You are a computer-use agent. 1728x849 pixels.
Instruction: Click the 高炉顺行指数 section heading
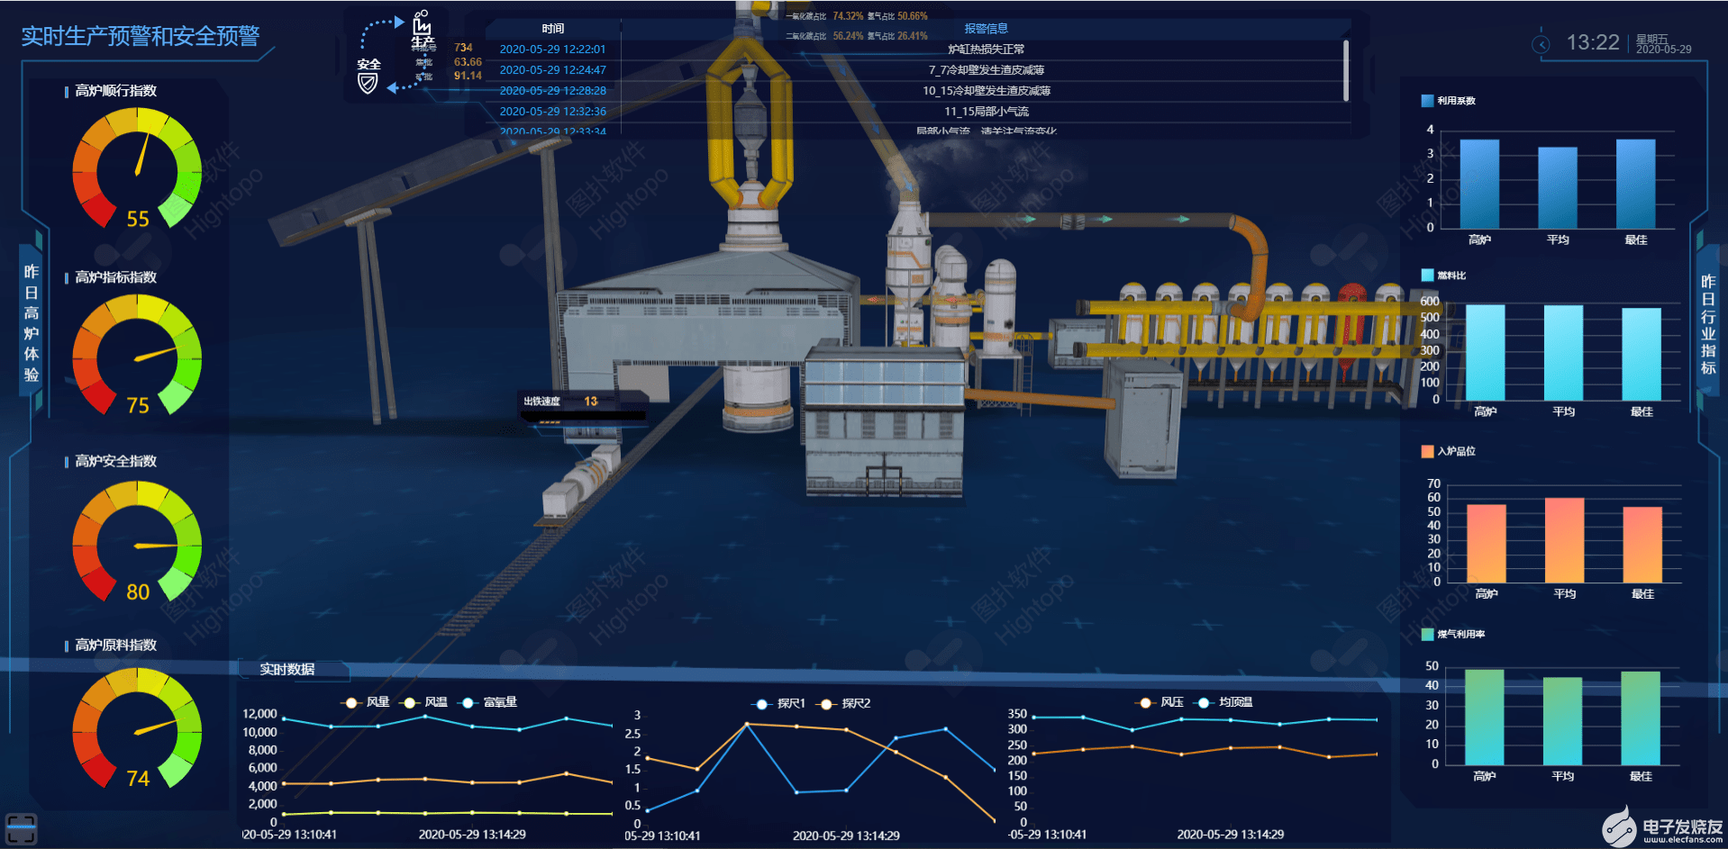pyautogui.click(x=115, y=91)
